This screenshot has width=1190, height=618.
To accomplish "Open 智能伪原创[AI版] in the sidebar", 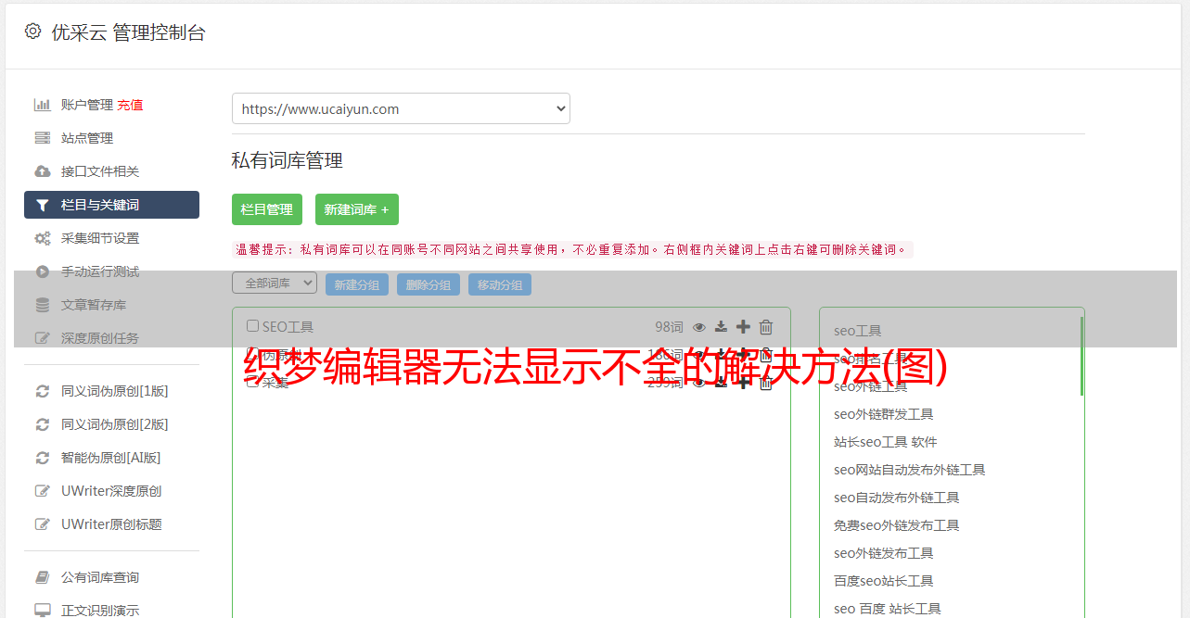I will [111, 458].
